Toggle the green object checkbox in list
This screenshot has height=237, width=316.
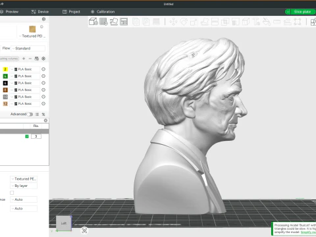(27, 136)
